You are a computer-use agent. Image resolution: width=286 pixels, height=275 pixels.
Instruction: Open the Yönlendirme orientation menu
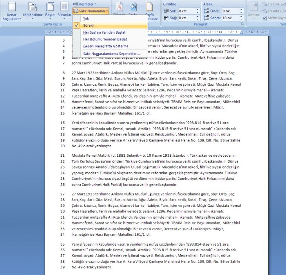pyautogui.click(x=33, y=11)
